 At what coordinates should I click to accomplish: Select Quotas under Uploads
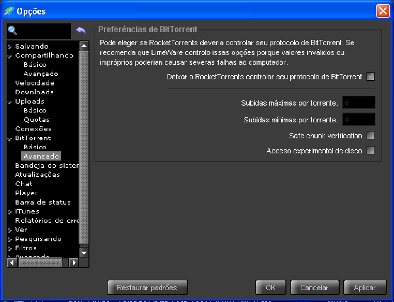pos(37,119)
